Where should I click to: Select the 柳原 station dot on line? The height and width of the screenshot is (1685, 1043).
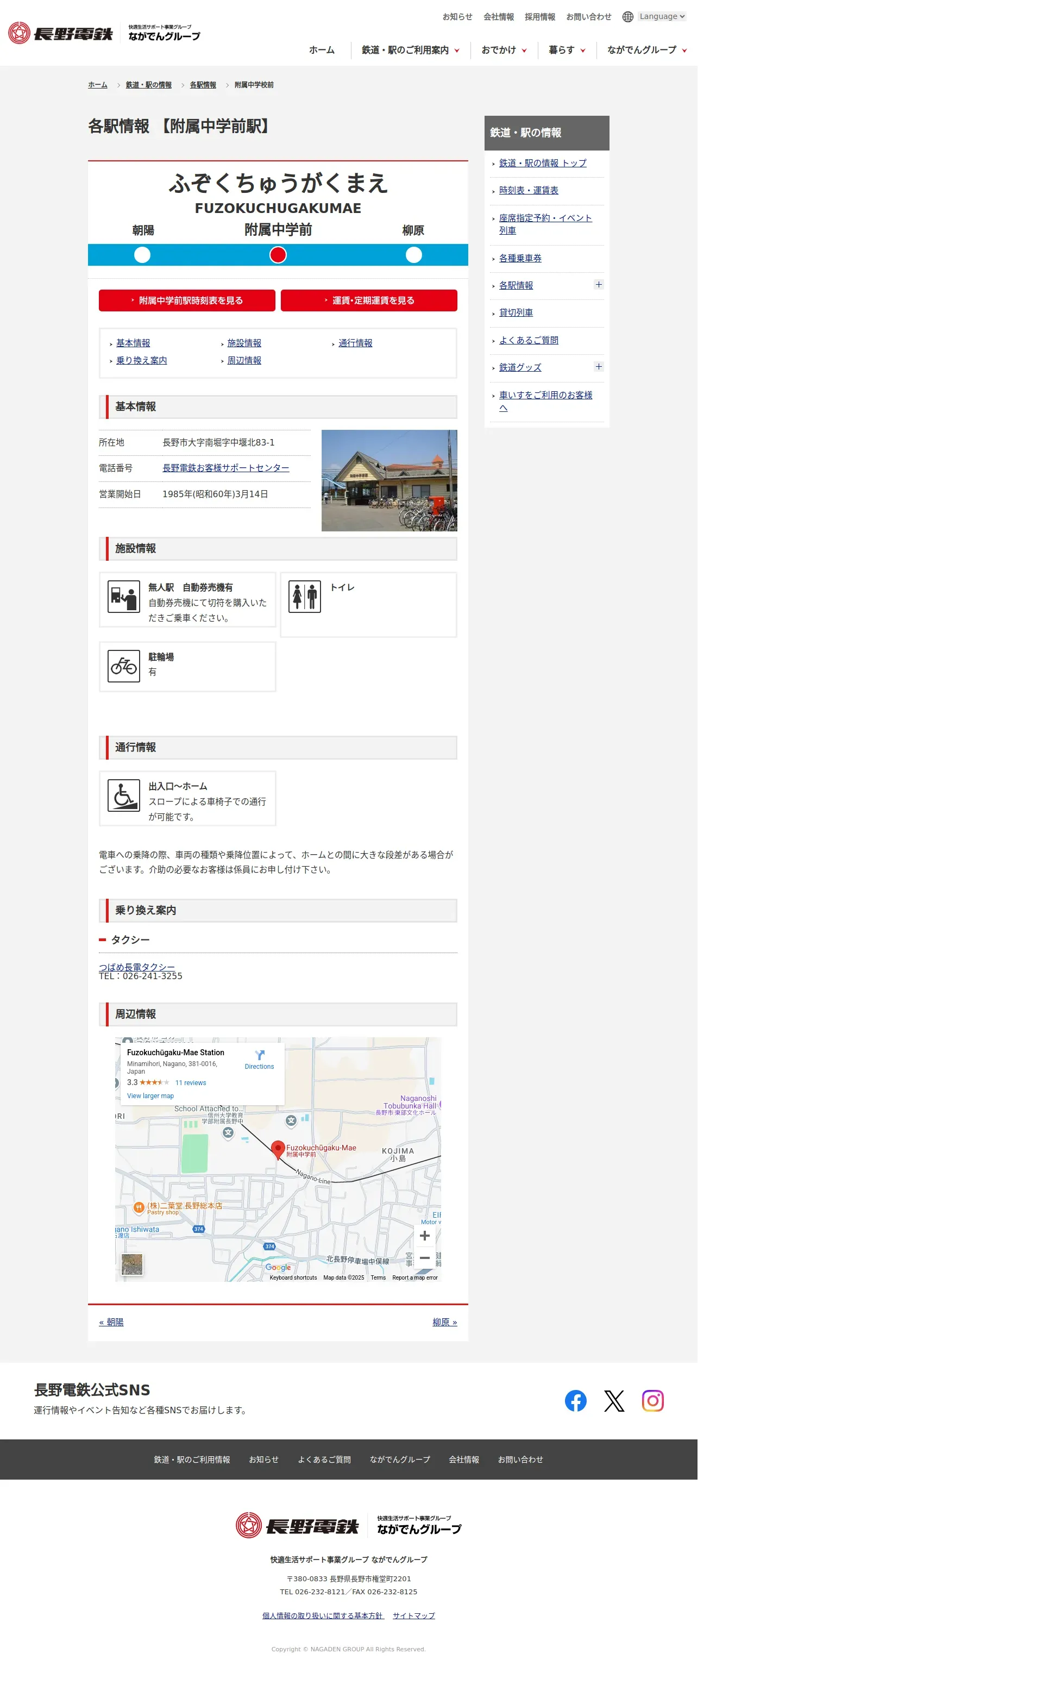413,255
